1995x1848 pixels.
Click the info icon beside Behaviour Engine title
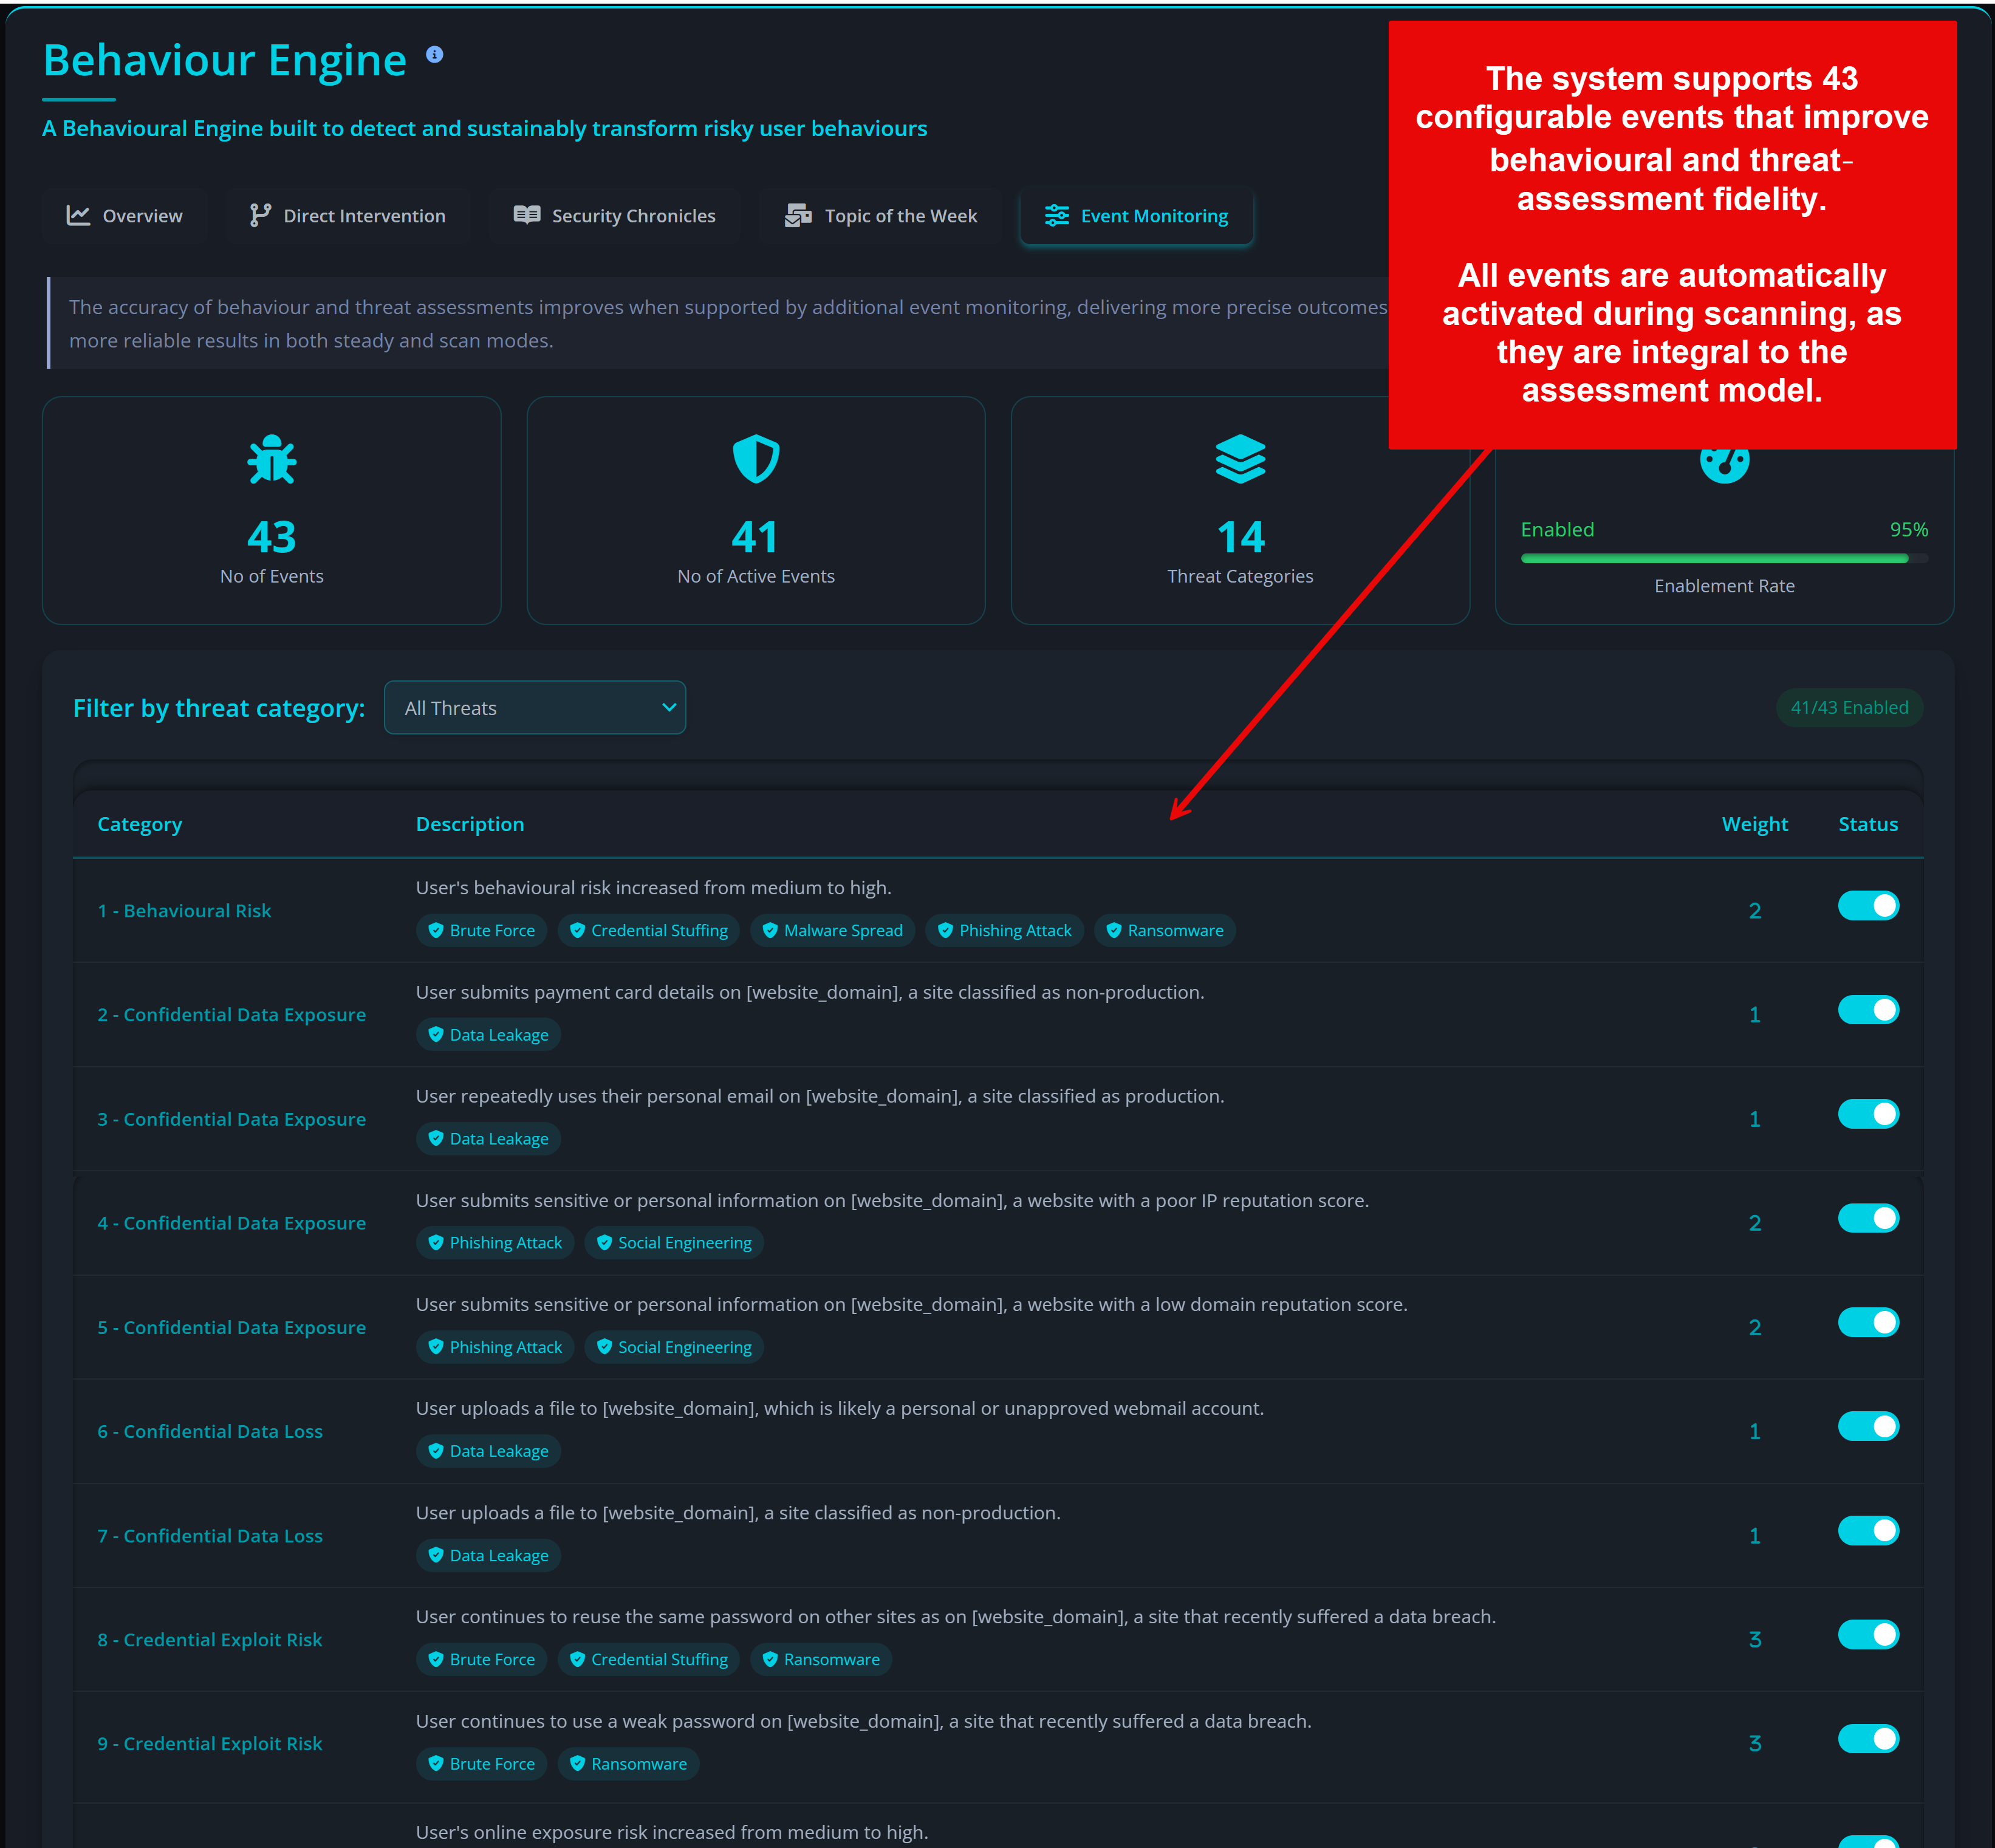[x=434, y=55]
